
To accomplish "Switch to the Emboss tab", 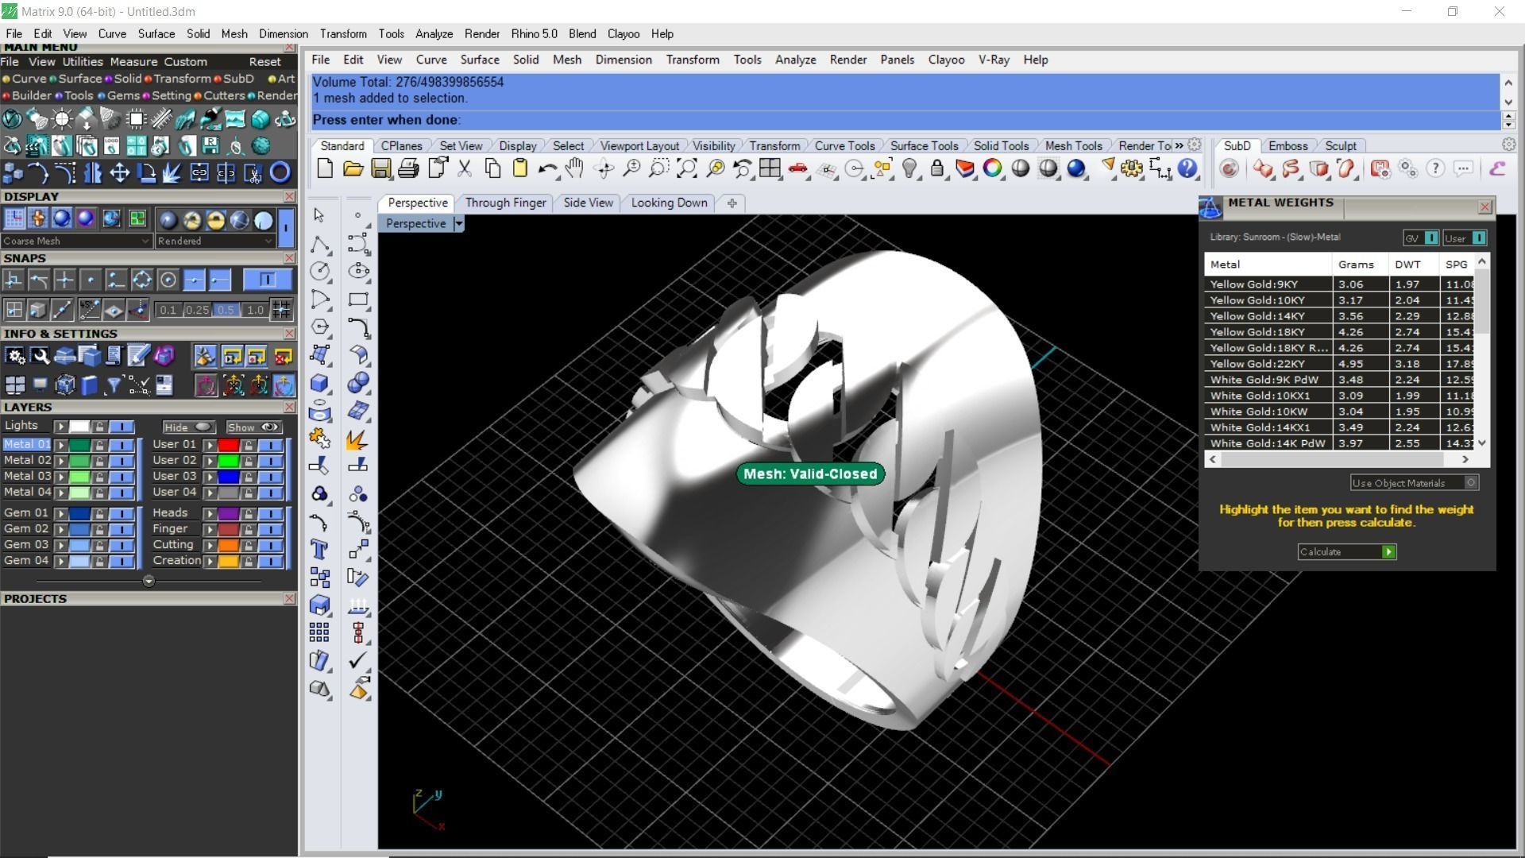I will pyautogui.click(x=1288, y=145).
